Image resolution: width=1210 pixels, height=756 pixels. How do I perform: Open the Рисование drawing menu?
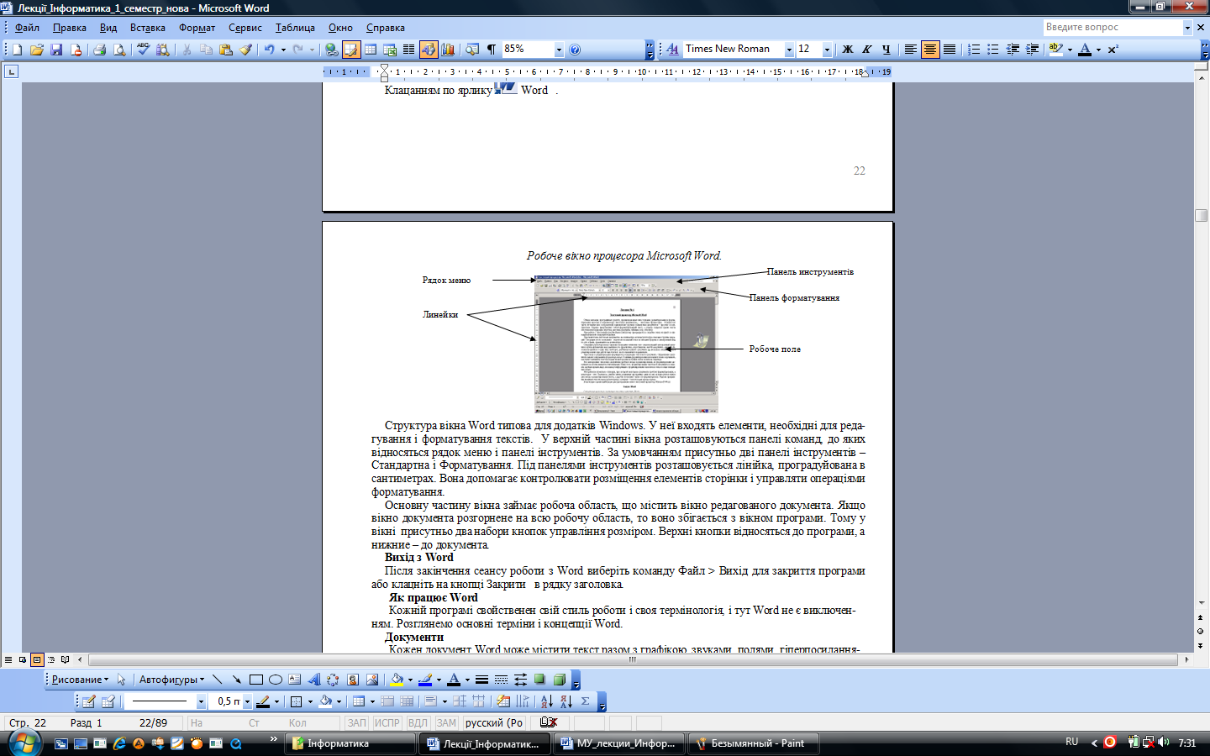click(x=80, y=680)
